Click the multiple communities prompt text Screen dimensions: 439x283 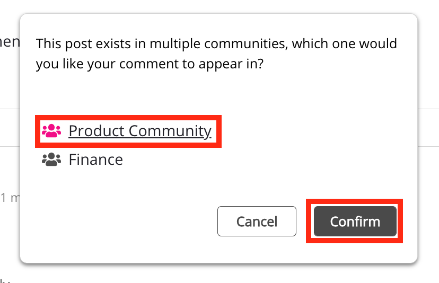pos(216,54)
